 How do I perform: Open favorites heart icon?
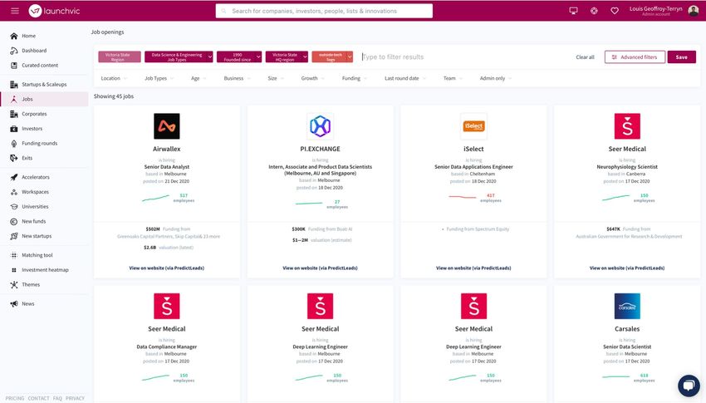(x=614, y=11)
